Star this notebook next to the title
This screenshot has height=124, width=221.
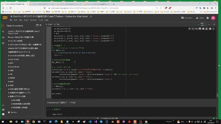[x=91, y=17]
